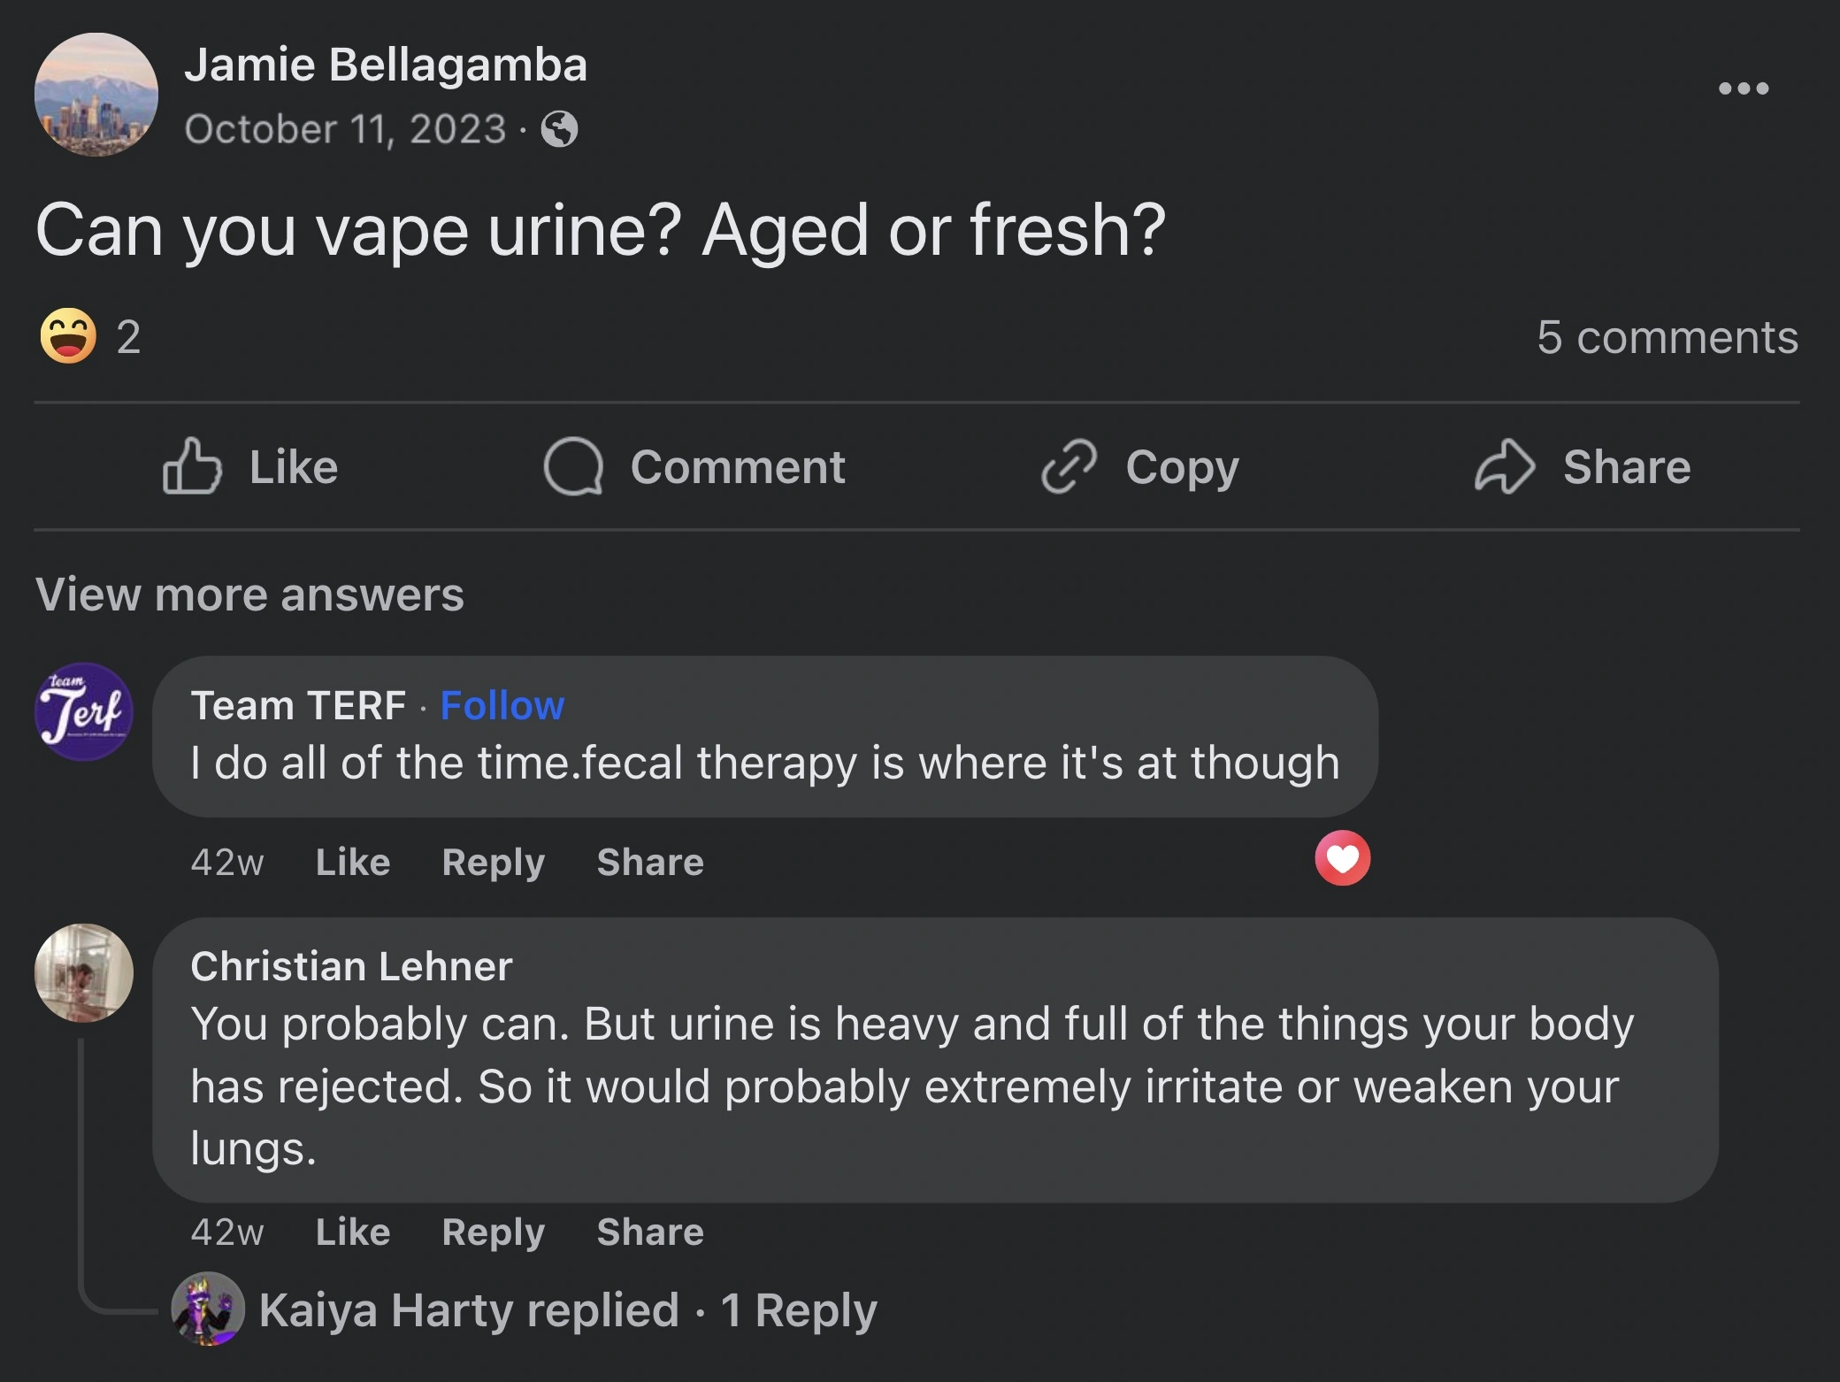Viewport: 1840px width, 1382px height.
Task: Click the Share arrow icon
Action: pyautogui.click(x=1504, y=468)
